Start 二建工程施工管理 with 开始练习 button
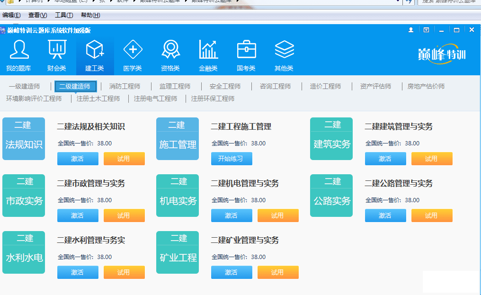Viewport: 481px width, 295px height. tap(232, 159)
